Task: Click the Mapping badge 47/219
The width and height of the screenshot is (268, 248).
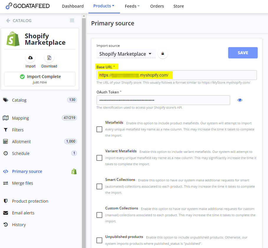Action: point(69,118)
